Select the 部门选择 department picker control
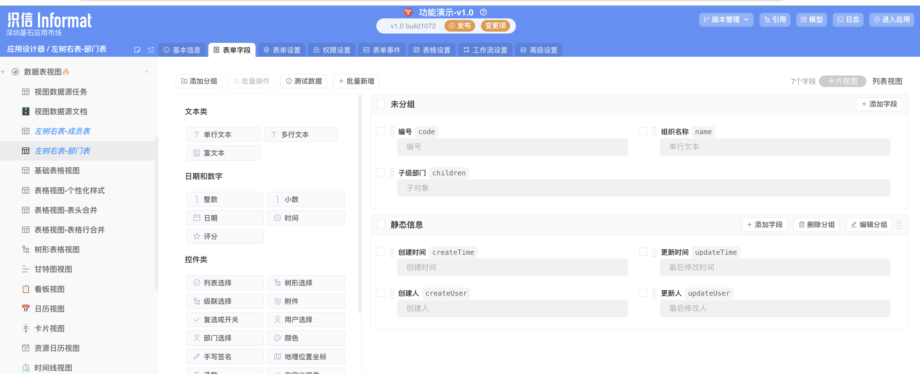The width and height of the screenshot is (920, 374). [225, 338]
